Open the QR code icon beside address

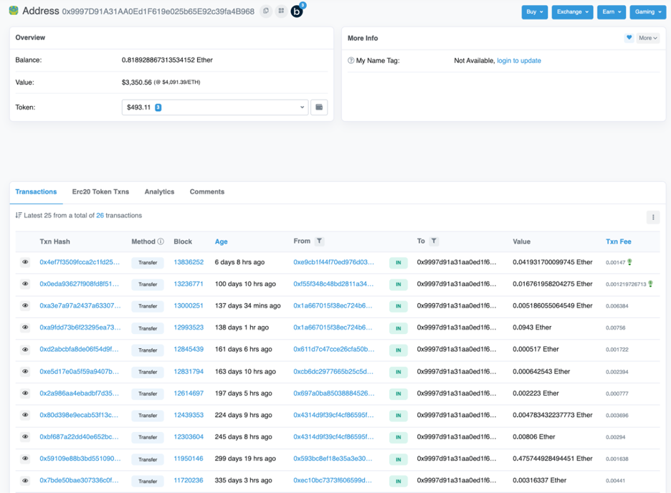pyautogui.click(x=281, y=11)
